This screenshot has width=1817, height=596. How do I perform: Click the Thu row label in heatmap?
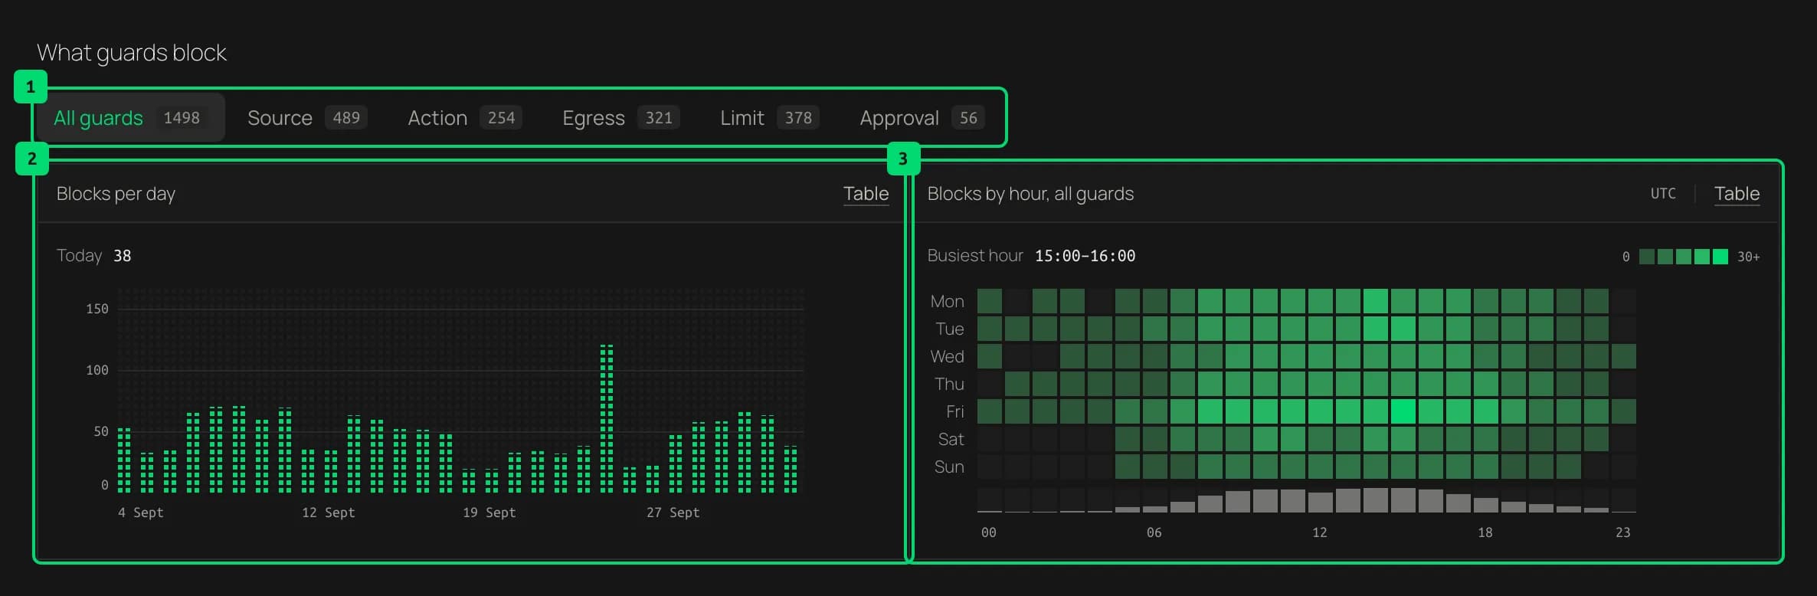point(949,384)
